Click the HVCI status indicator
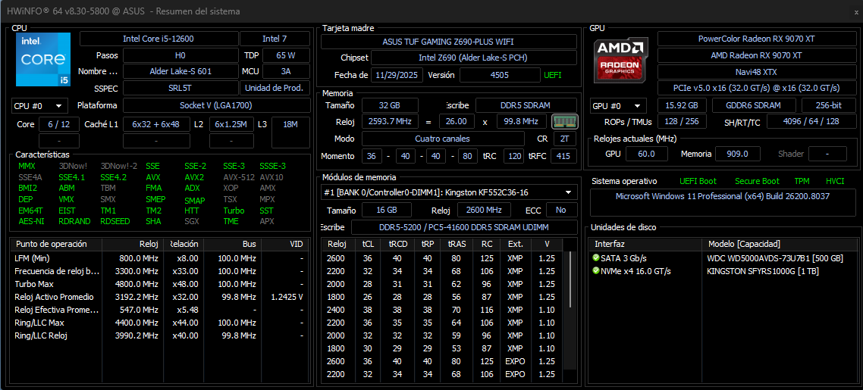The image size is (863, 390). pyautogui.click(x=835, y=181)
